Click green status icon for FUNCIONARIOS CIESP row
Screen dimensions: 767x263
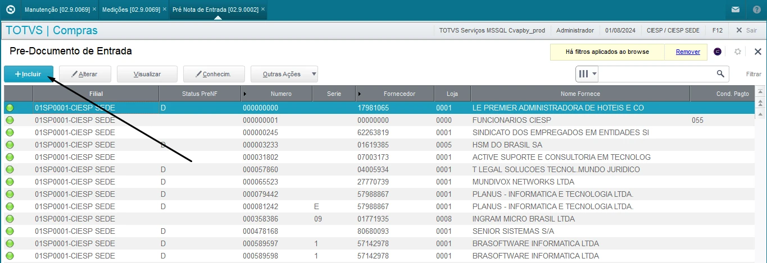click(x=10, y=120)
